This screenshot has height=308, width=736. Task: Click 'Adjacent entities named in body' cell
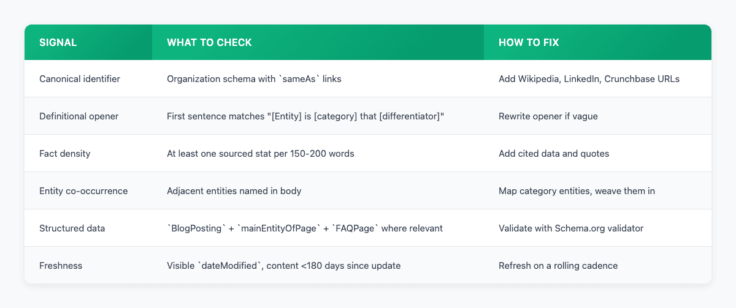[x=318, y=190]
